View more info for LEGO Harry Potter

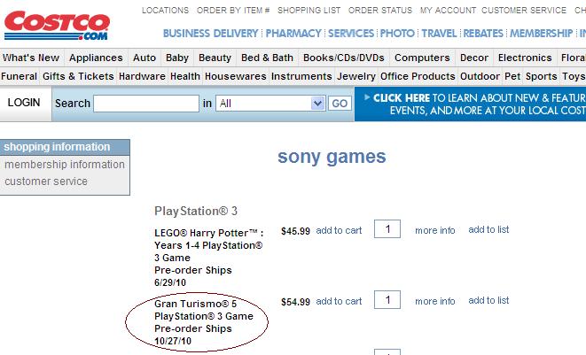[435, 230]
